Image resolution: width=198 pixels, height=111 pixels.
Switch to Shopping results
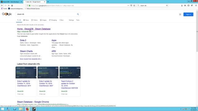53,20
